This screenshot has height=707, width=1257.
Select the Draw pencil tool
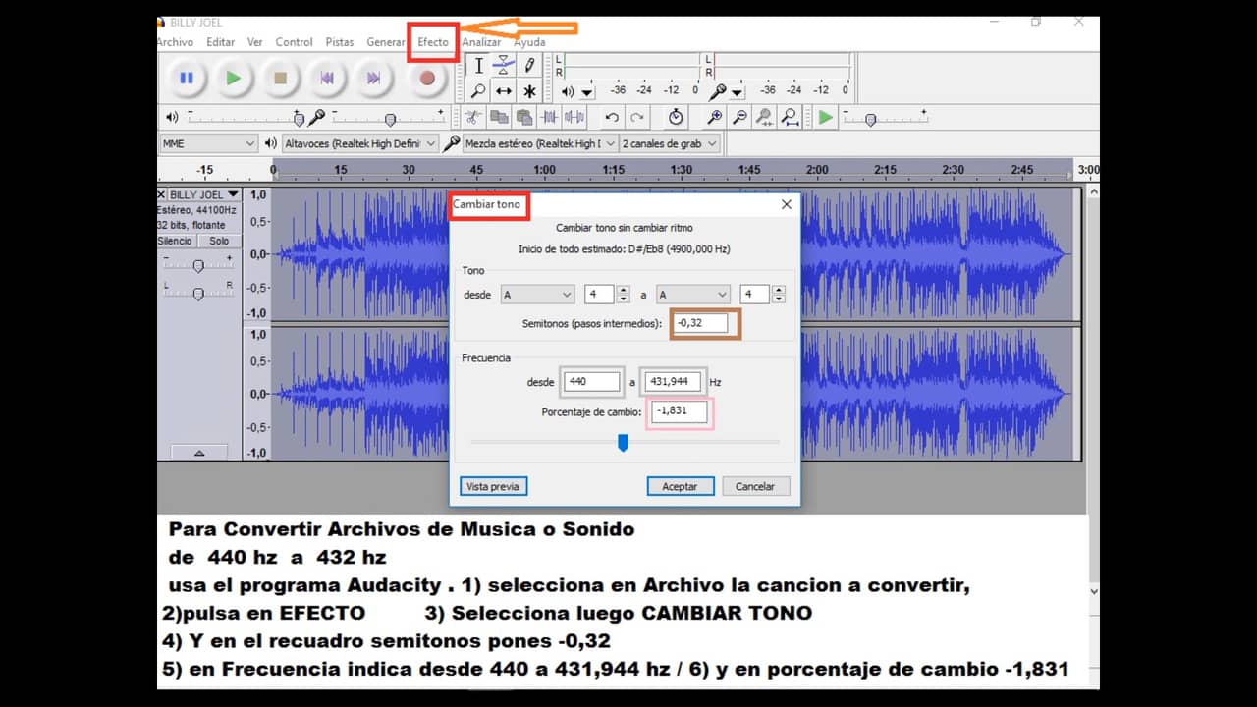529,66
